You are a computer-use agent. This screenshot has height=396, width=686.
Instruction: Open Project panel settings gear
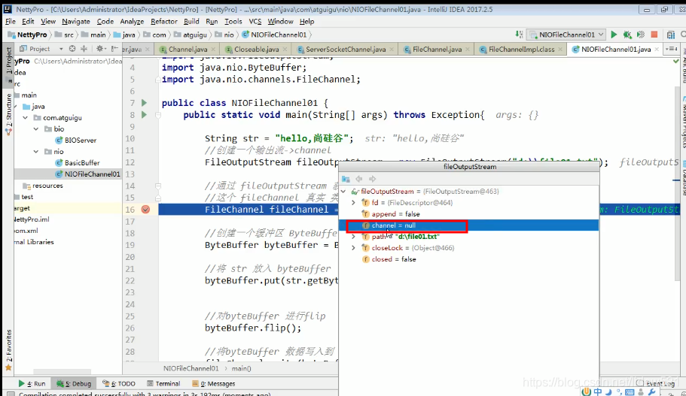click(x=100, y=49)
